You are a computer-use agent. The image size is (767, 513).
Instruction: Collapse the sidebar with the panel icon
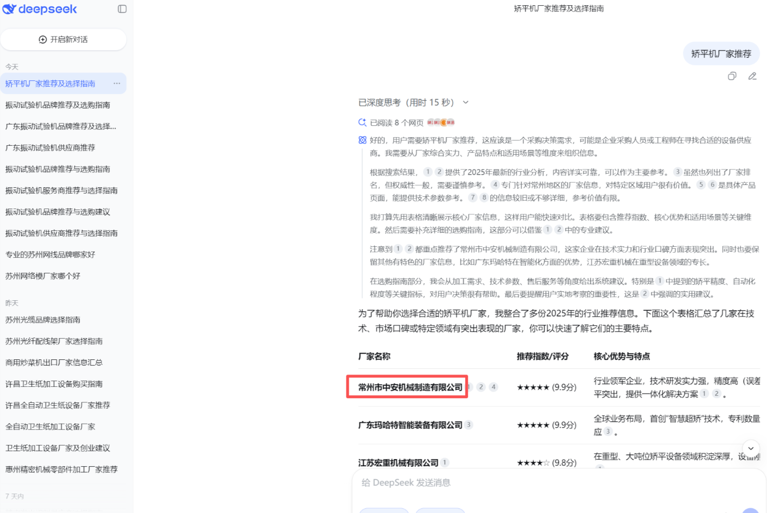click(x=122, y=9)
